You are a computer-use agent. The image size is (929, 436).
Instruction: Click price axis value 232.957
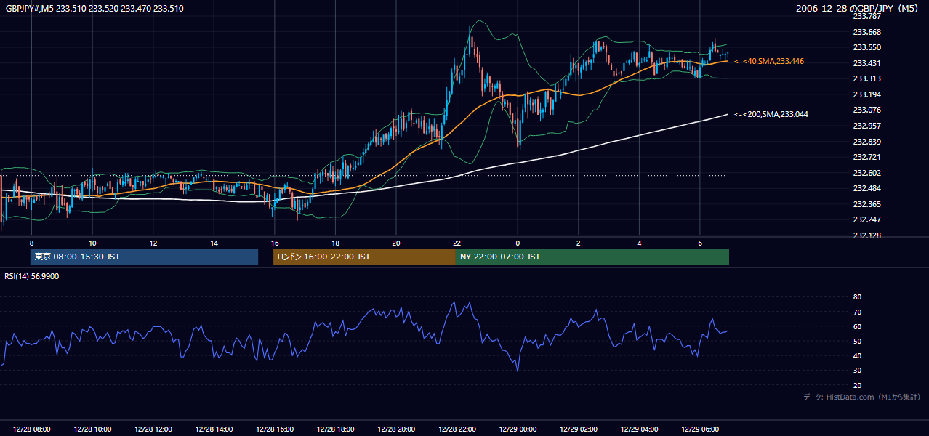pyautogui.click(x=867, y=126)
